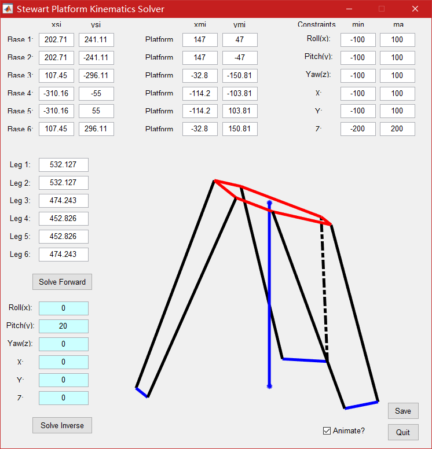Click the Base 4 ysi field showing -55
This screenshot has height=449, width=432.
[x=96, y=94]
